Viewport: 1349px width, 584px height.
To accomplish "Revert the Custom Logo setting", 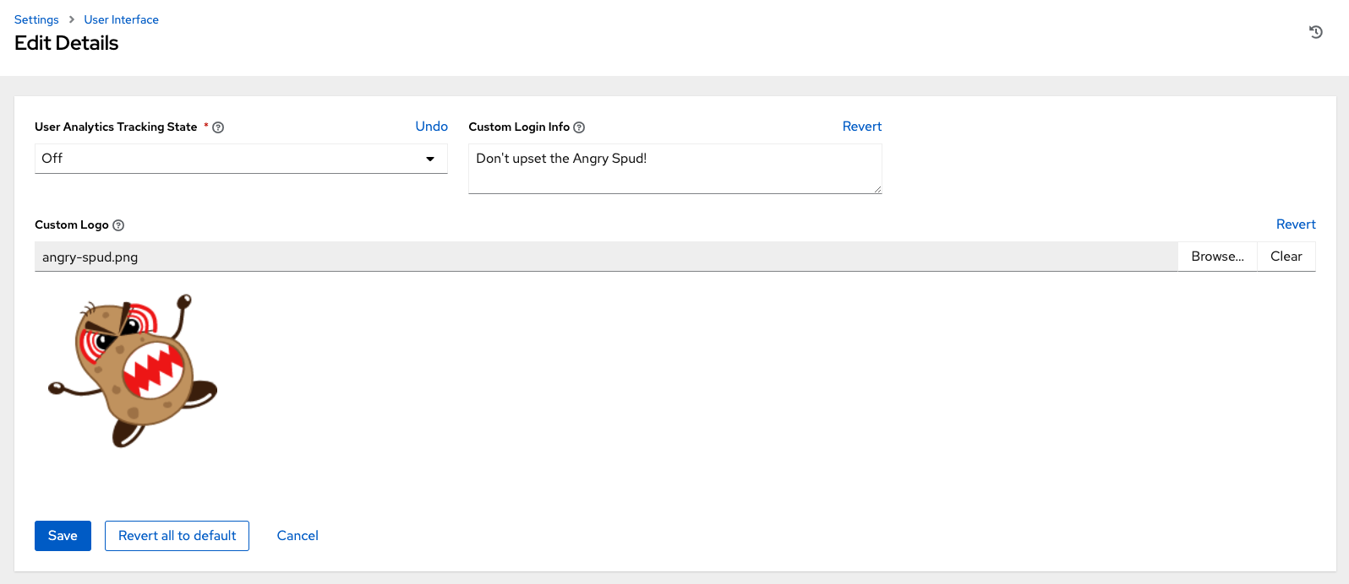I will pyautogui.click(x=1296, y=224).
